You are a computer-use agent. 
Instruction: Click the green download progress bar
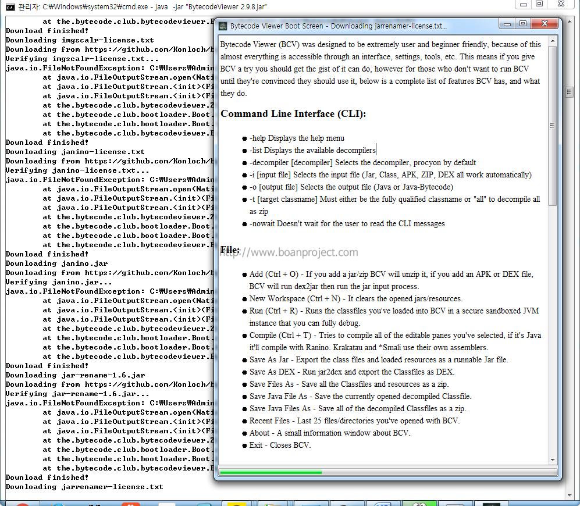tap(271, 472)
